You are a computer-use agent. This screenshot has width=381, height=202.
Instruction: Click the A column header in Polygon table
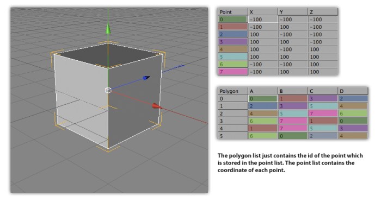pyautogui.click(x=263, y=91)
